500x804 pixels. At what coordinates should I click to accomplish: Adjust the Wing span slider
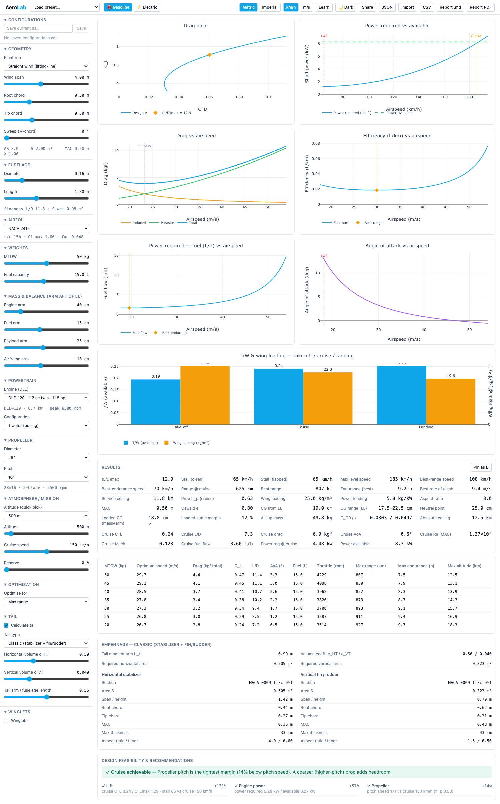point(46,84)
